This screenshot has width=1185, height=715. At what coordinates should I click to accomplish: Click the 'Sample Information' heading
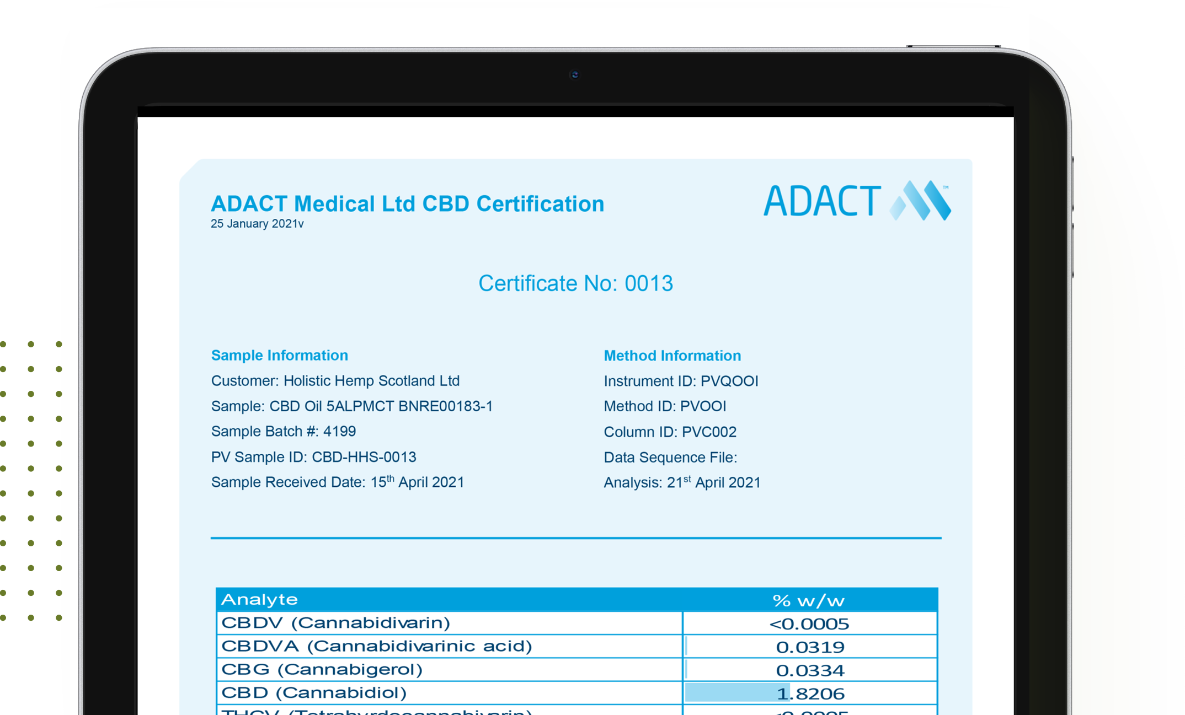pos(280,356)
